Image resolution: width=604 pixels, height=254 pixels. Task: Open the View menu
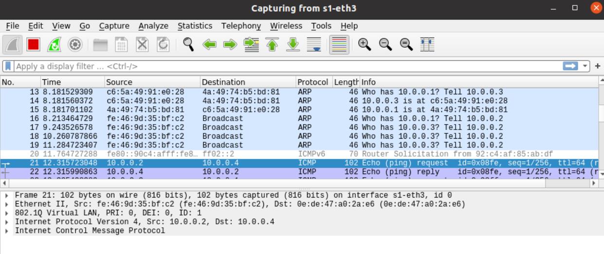[x=61, y=26]
